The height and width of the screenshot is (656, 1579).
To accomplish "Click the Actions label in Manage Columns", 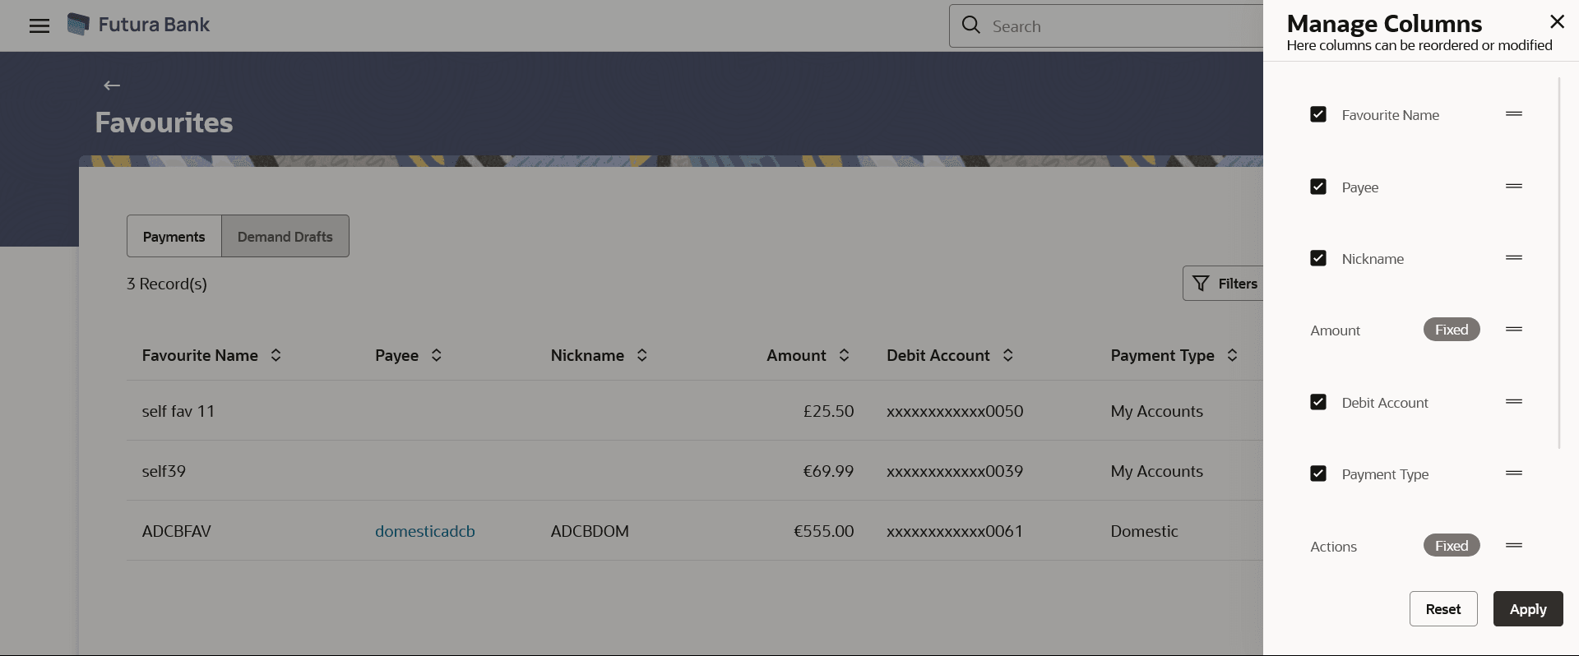I will click(x=1333, y=547).
